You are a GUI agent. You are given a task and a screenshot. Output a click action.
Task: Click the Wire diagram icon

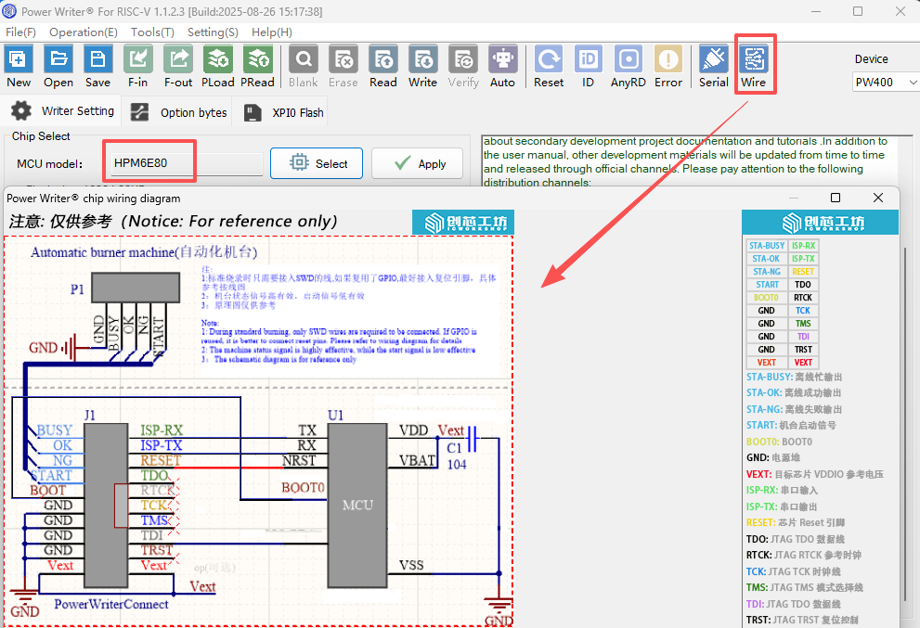(x=754, y=67)
